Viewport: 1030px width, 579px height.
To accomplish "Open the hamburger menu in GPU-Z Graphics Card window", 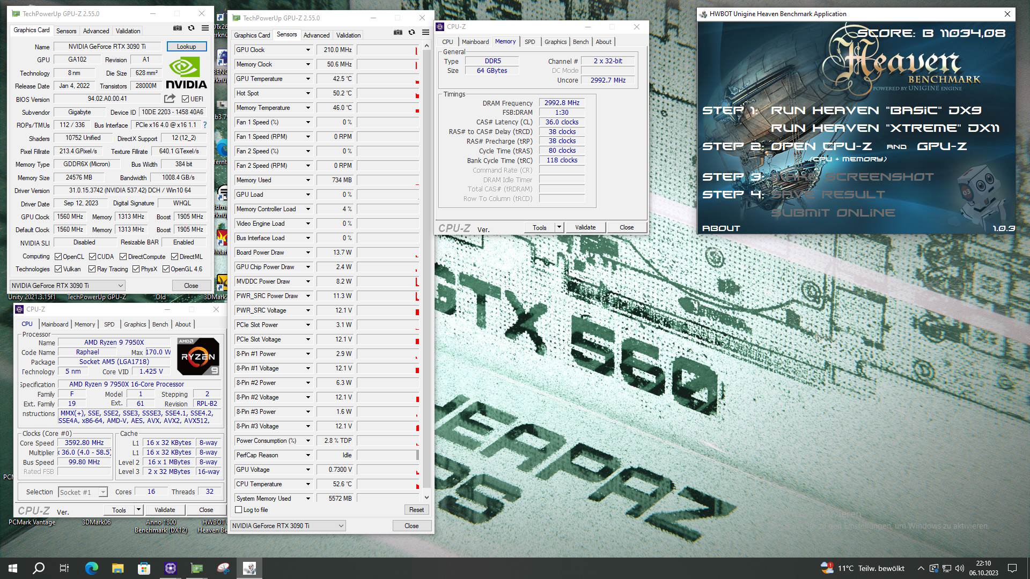I will (205, 28).
